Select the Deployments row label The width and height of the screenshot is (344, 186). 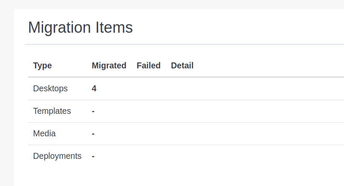(x=57, y=156)
